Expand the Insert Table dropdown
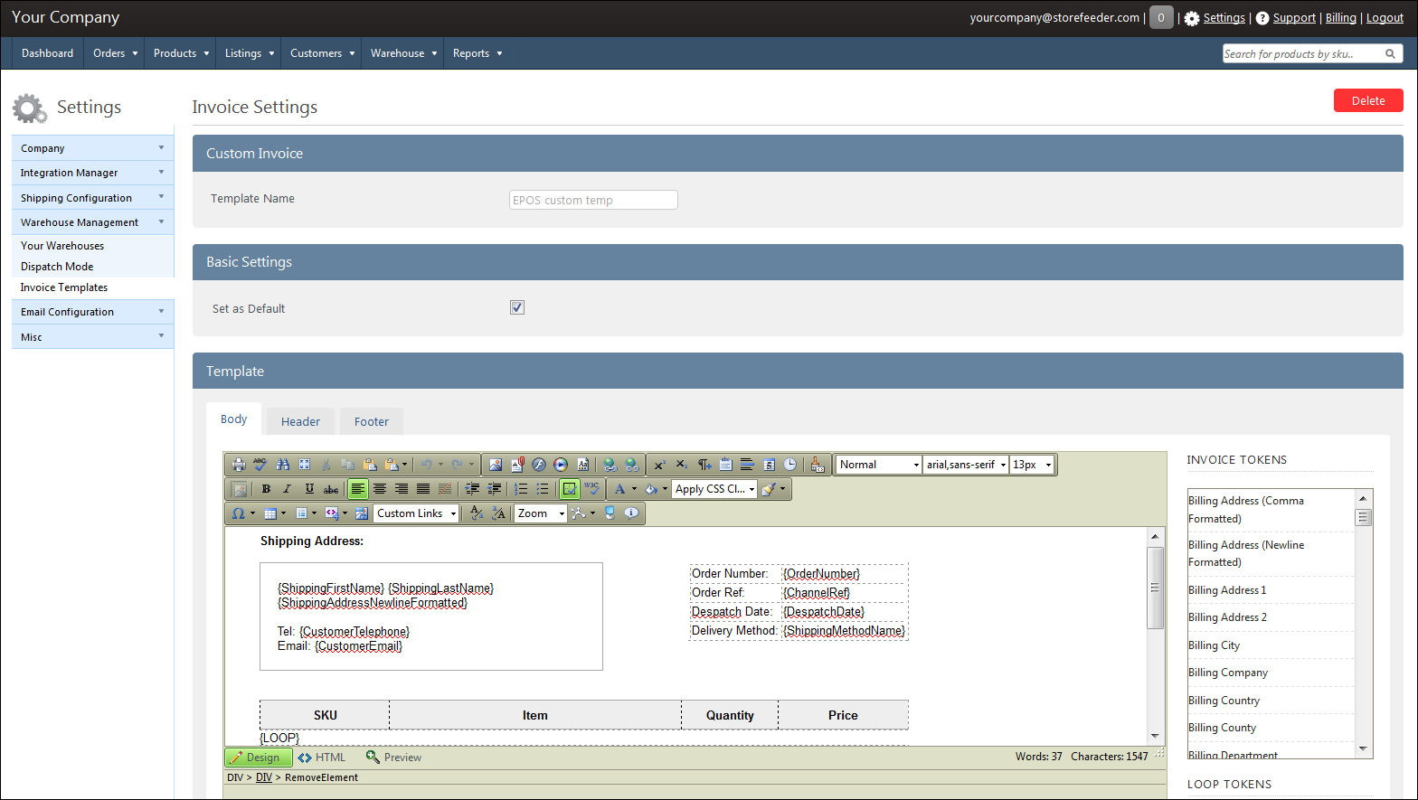Image resolution: width=1418 pixels, height=800 pixels. (x=283, y=513)
